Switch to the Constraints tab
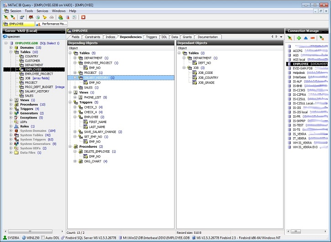The height and width of the screenshot is (242, 331). tap(92, 36)
